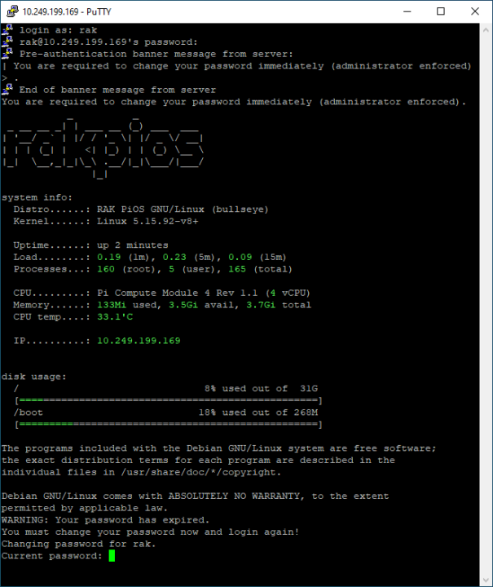Click the rakpios ASCII art logo
493x587 pixels.
[x=103, y=147]
